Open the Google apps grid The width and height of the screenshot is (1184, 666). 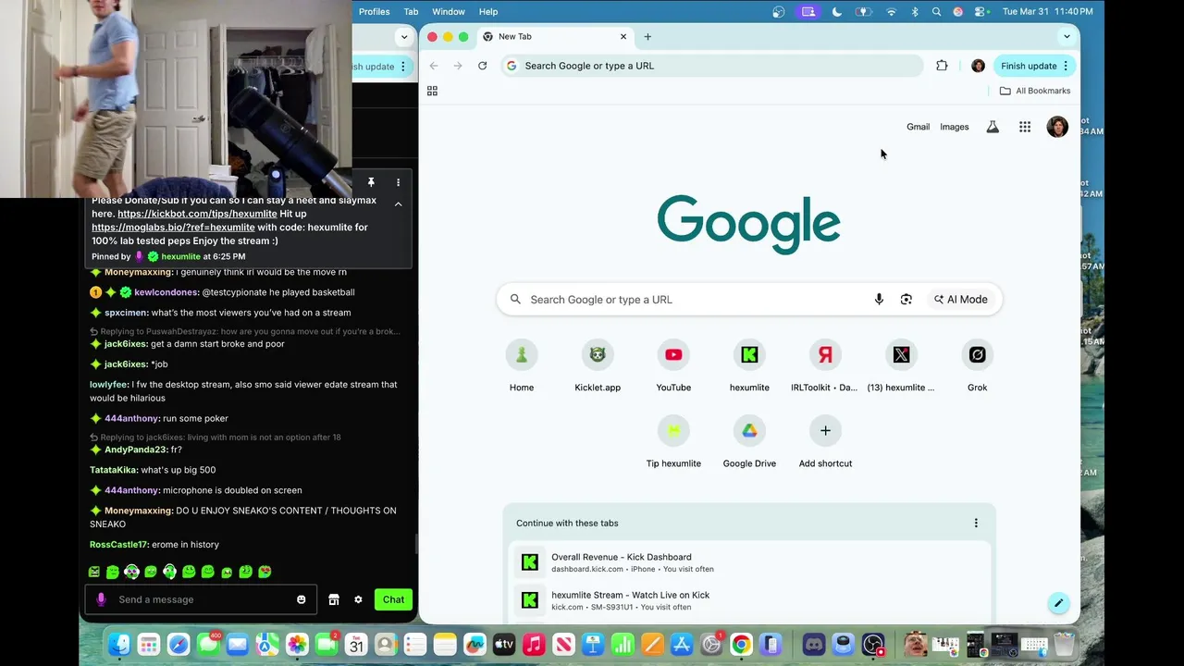click(x=1025, y=127)
